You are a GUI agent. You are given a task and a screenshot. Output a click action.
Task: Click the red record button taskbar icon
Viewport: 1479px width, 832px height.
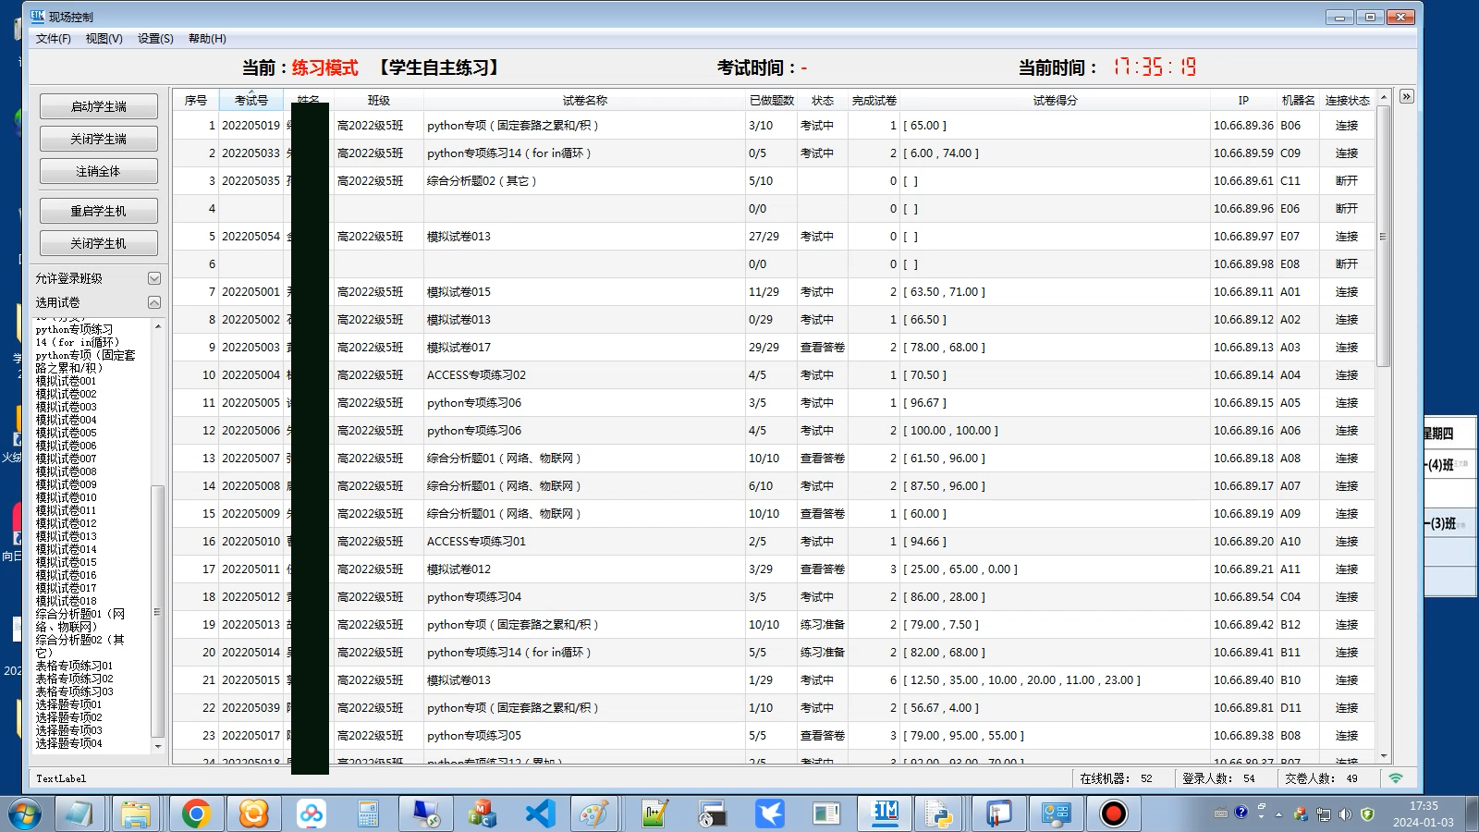click(x=1113, y=814)
